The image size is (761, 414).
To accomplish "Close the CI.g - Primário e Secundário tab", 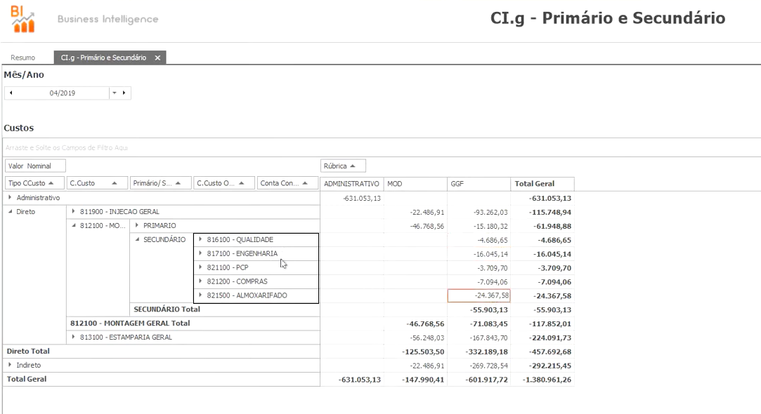I will pos(157,58).
